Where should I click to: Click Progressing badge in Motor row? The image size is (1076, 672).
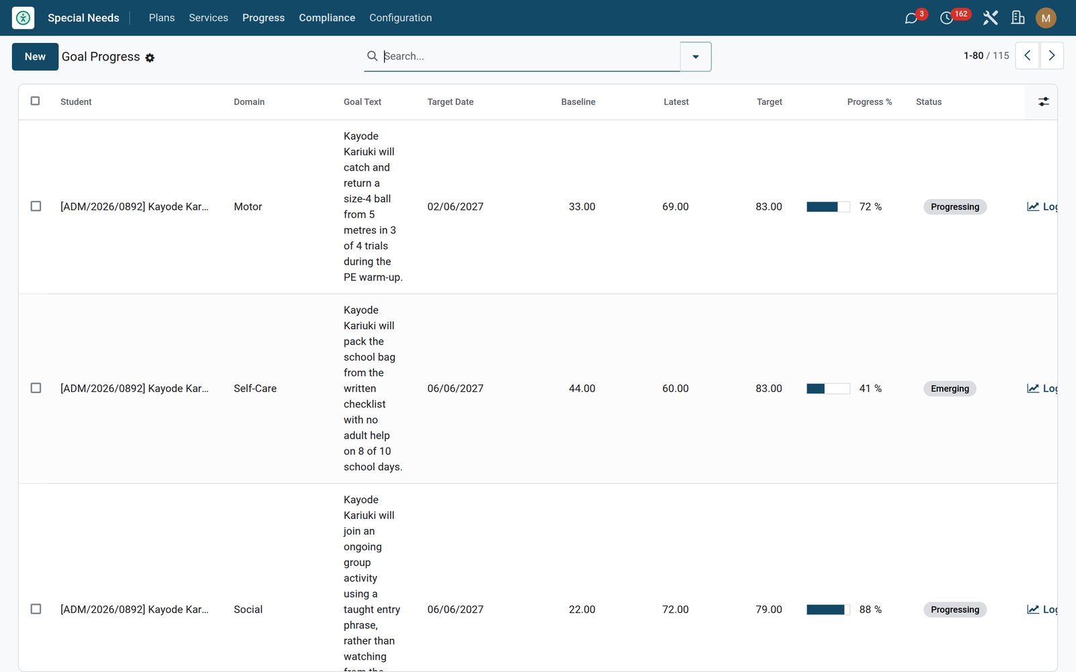coord(955,207)
